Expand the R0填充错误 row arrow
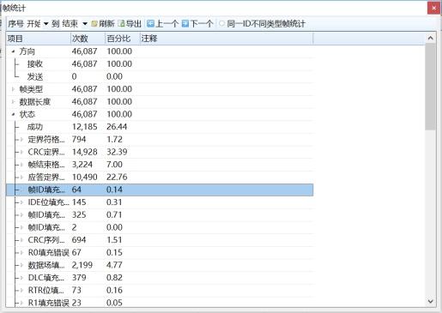442x313 pixels. click(21, 253)
